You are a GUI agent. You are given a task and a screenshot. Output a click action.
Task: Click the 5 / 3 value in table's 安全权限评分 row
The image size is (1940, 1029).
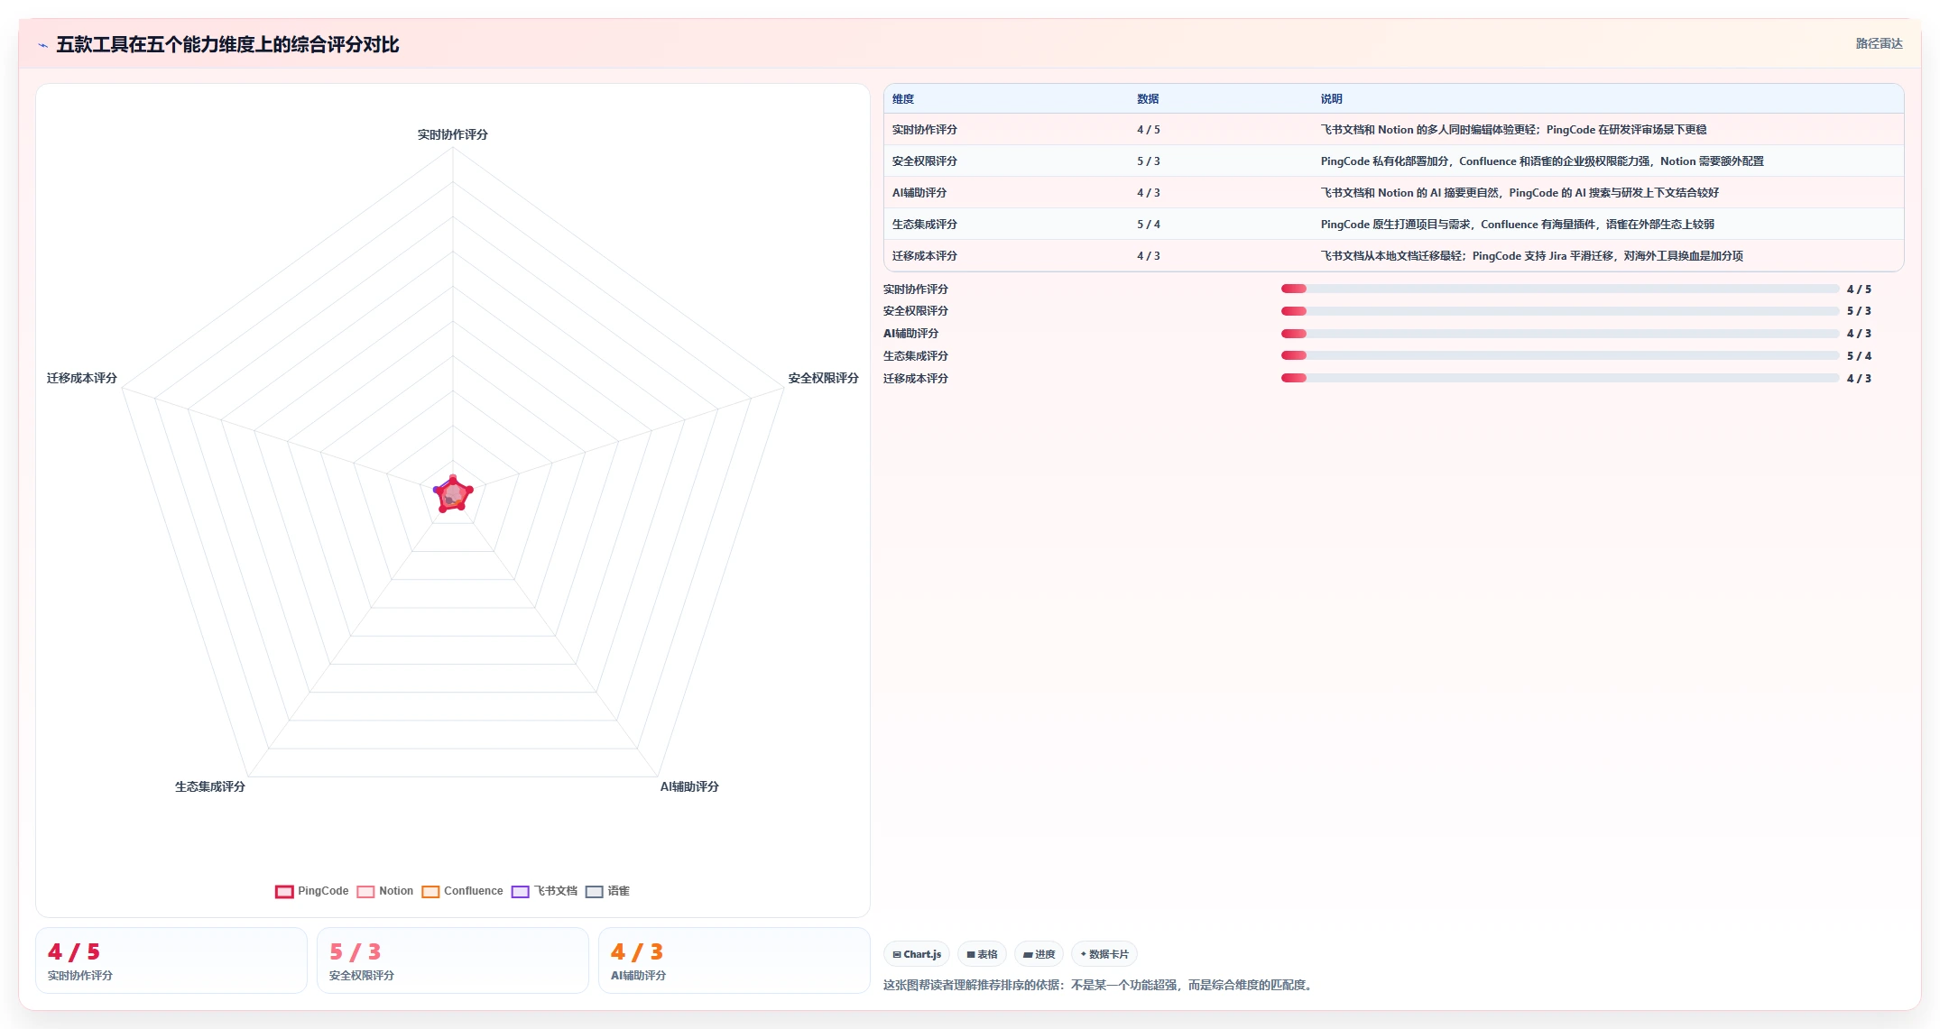1149,161
